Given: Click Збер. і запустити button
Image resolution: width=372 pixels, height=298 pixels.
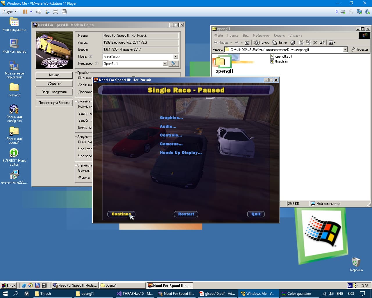Looking at the screenshot, I should (x=54, y=92).
